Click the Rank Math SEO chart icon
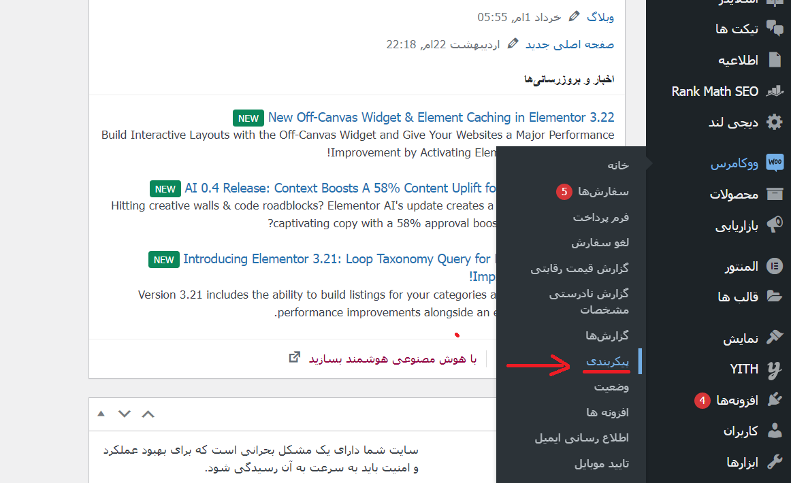 (x=775, y=90)
